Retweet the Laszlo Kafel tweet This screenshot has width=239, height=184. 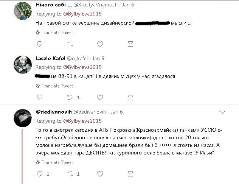(x=70, y=97)
